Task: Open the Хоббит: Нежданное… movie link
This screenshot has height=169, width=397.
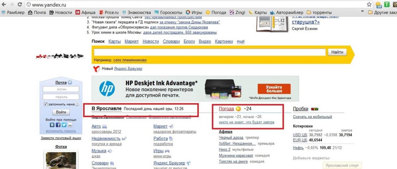Action: click(237, 144)
